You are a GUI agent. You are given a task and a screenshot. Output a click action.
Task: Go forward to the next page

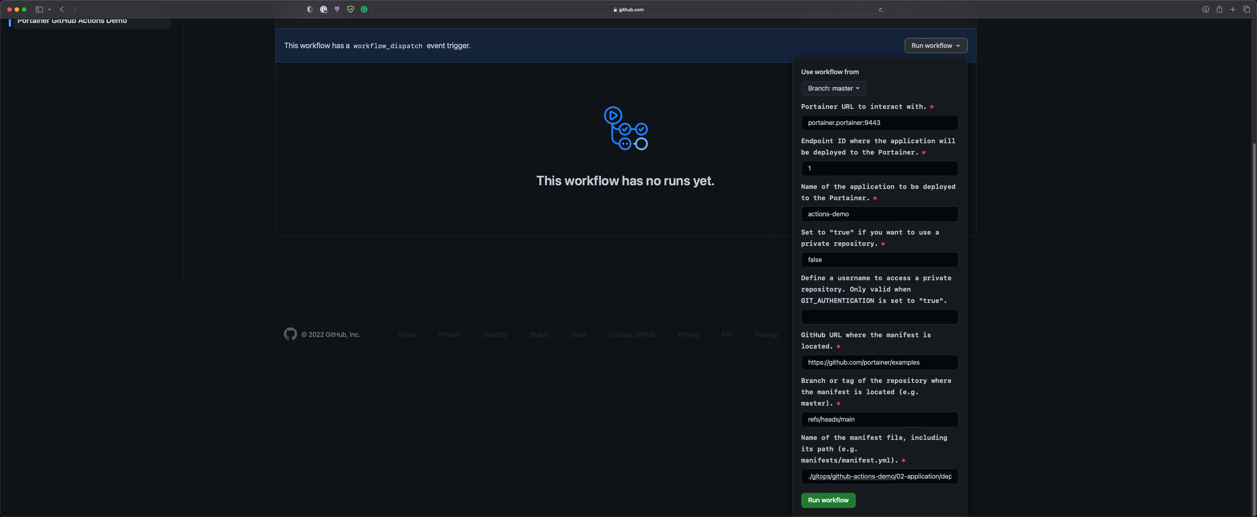[x=75, y=9]
